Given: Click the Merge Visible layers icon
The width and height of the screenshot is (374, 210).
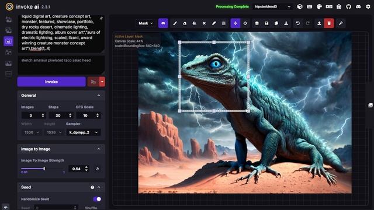Looking at the screenshot, I should pyautogui.click(x=257, y=23).
